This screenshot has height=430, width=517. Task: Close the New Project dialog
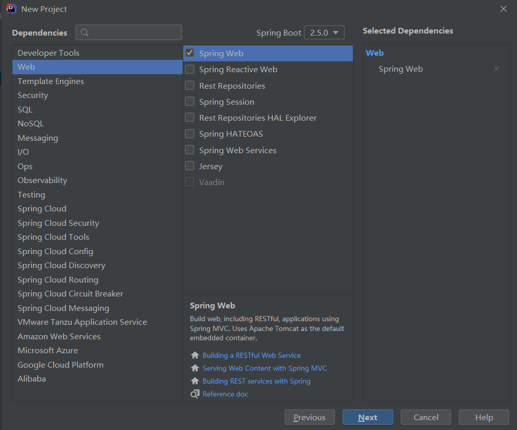(504, 9)
